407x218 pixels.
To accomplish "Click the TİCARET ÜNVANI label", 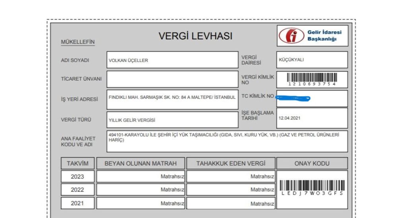I will [x=81, y=79].
